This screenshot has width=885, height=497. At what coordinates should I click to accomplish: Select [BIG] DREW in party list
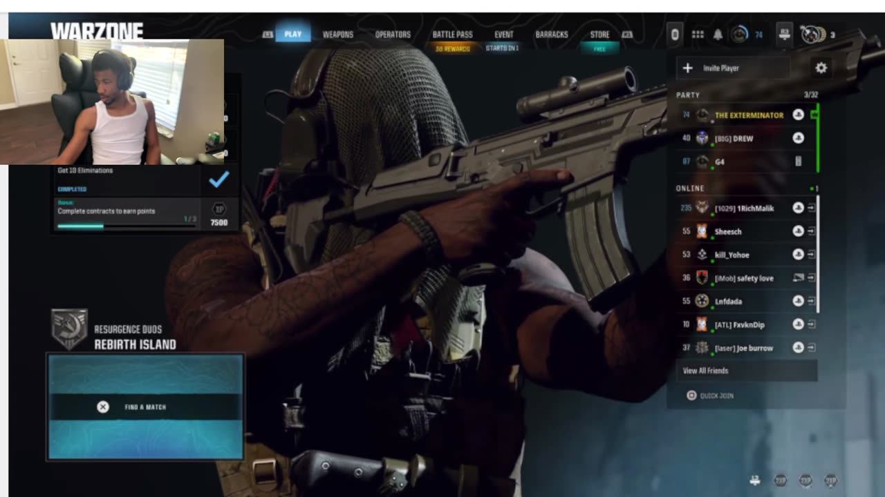(748, 138)
